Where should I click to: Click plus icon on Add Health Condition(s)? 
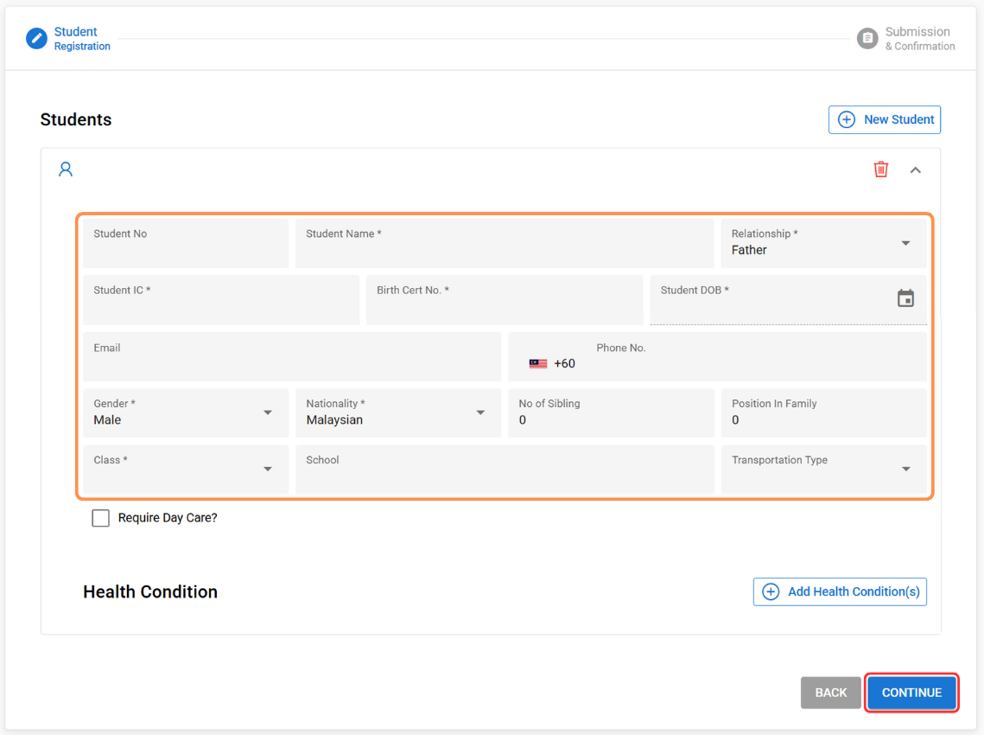(771, 592)
